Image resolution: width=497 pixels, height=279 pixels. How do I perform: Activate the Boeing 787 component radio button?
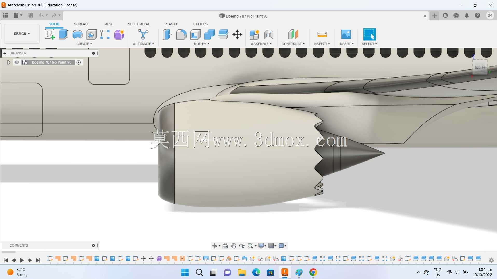coord(79,62)
